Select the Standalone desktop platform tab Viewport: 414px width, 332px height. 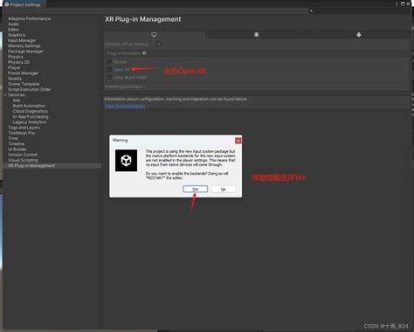click(155, 35)
